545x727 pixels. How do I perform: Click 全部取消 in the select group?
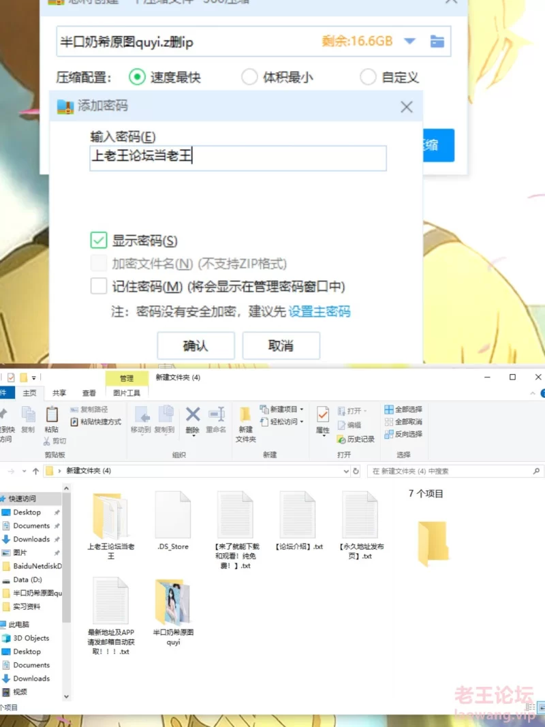tap(403, 422)
